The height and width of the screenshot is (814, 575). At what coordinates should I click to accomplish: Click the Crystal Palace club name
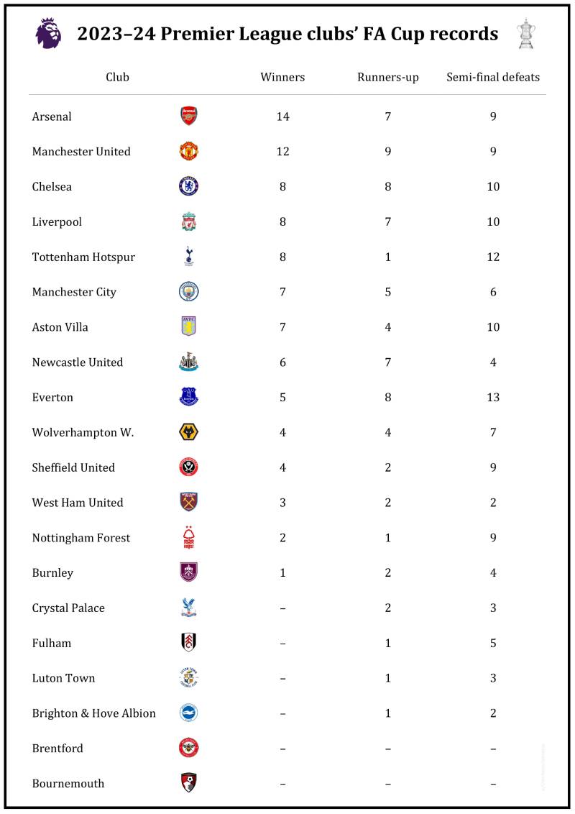point(68,608)
